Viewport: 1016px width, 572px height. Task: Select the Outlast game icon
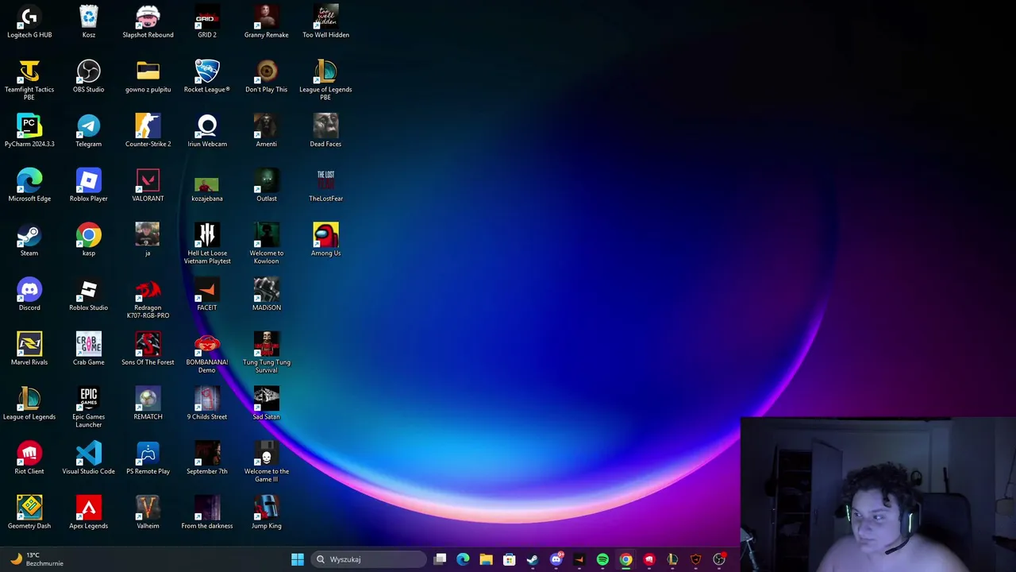(267, 185)
